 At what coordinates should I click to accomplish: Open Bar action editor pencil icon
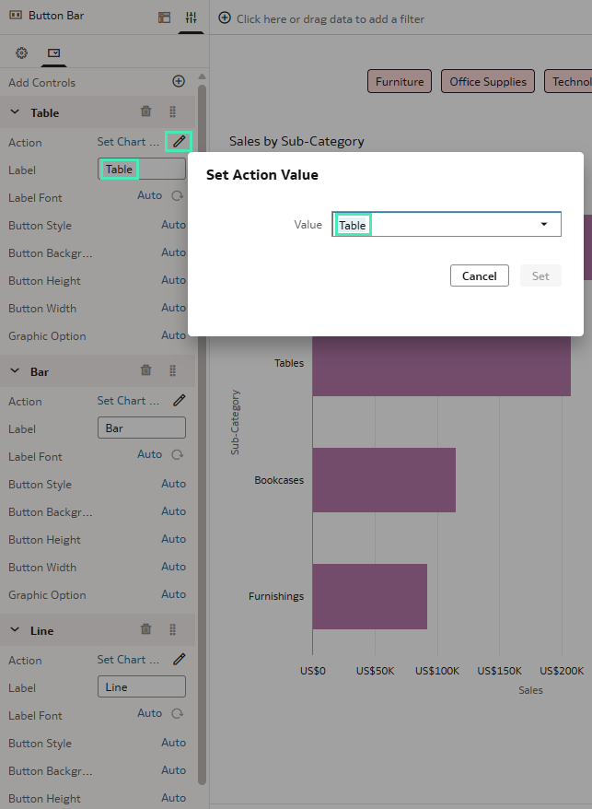pyautogui.click(x=179, y=401)
